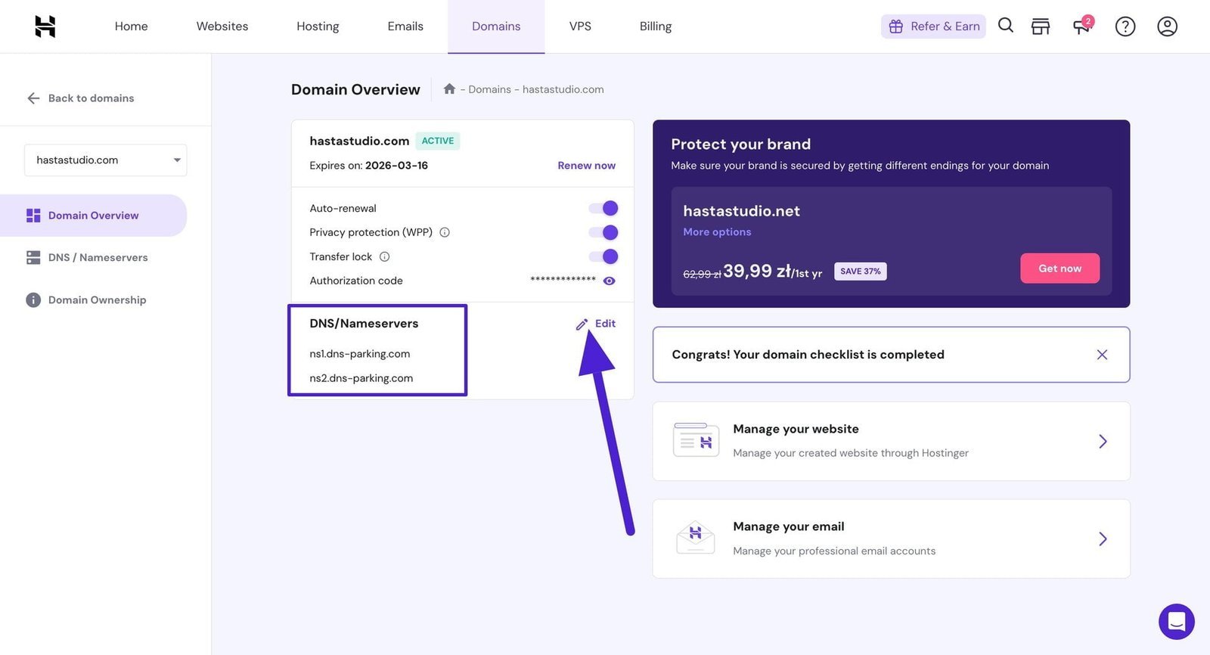The image size is (1210, 655).
Task: Open the help question mark icon
Action: coord(1125,26)
